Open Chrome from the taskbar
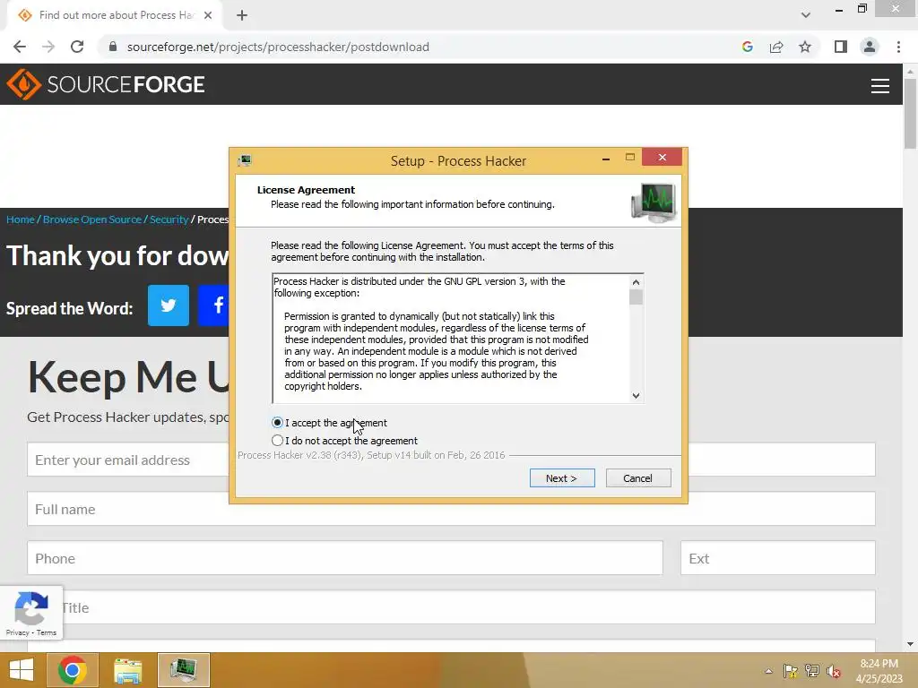Viewport: 918px width, 688px height. click(x=72, y=670)
